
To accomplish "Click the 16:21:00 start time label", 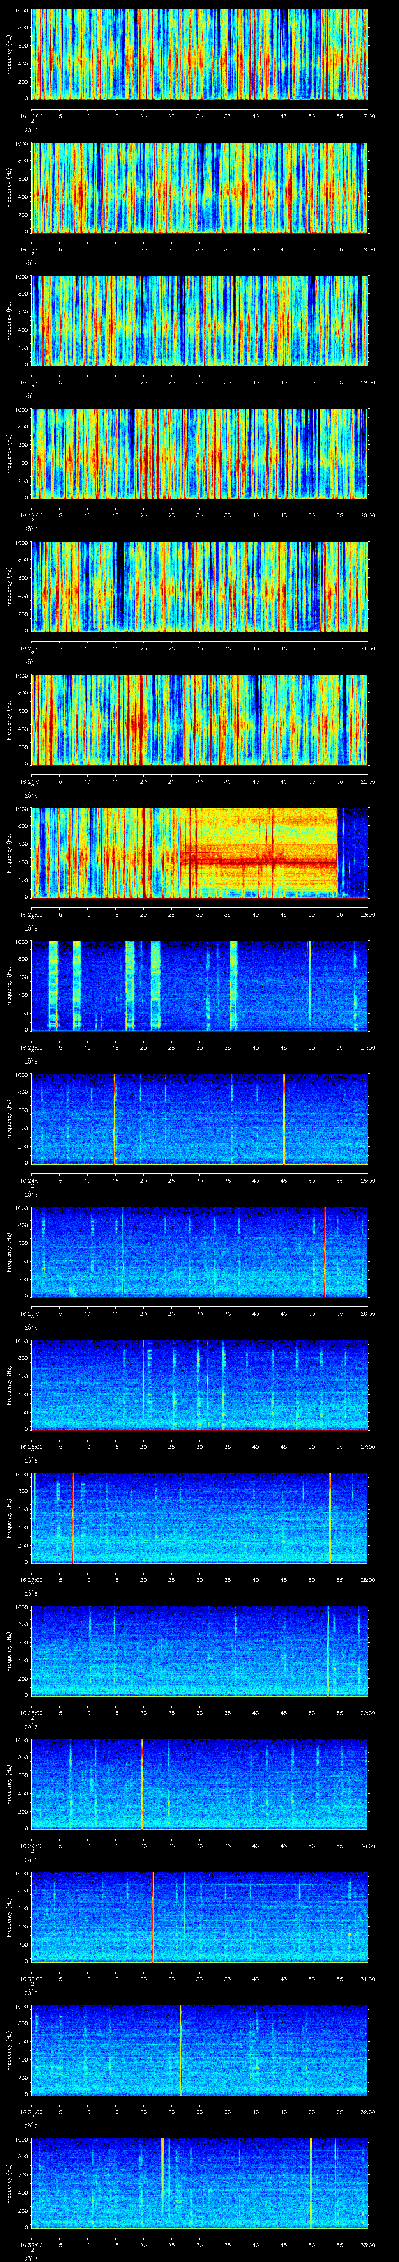I will pyautogui.click(x=31, y=782).
